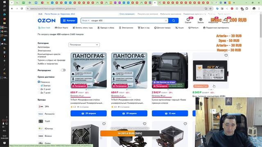Select the Panasonic brand filter
This screenshot has height=147, width=262.
pyautogui.click(x=46, y=114)
